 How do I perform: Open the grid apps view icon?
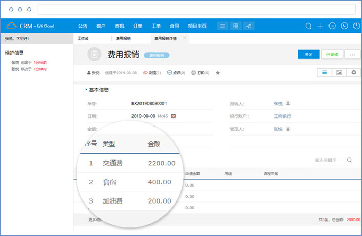click(x=236, y=26)
